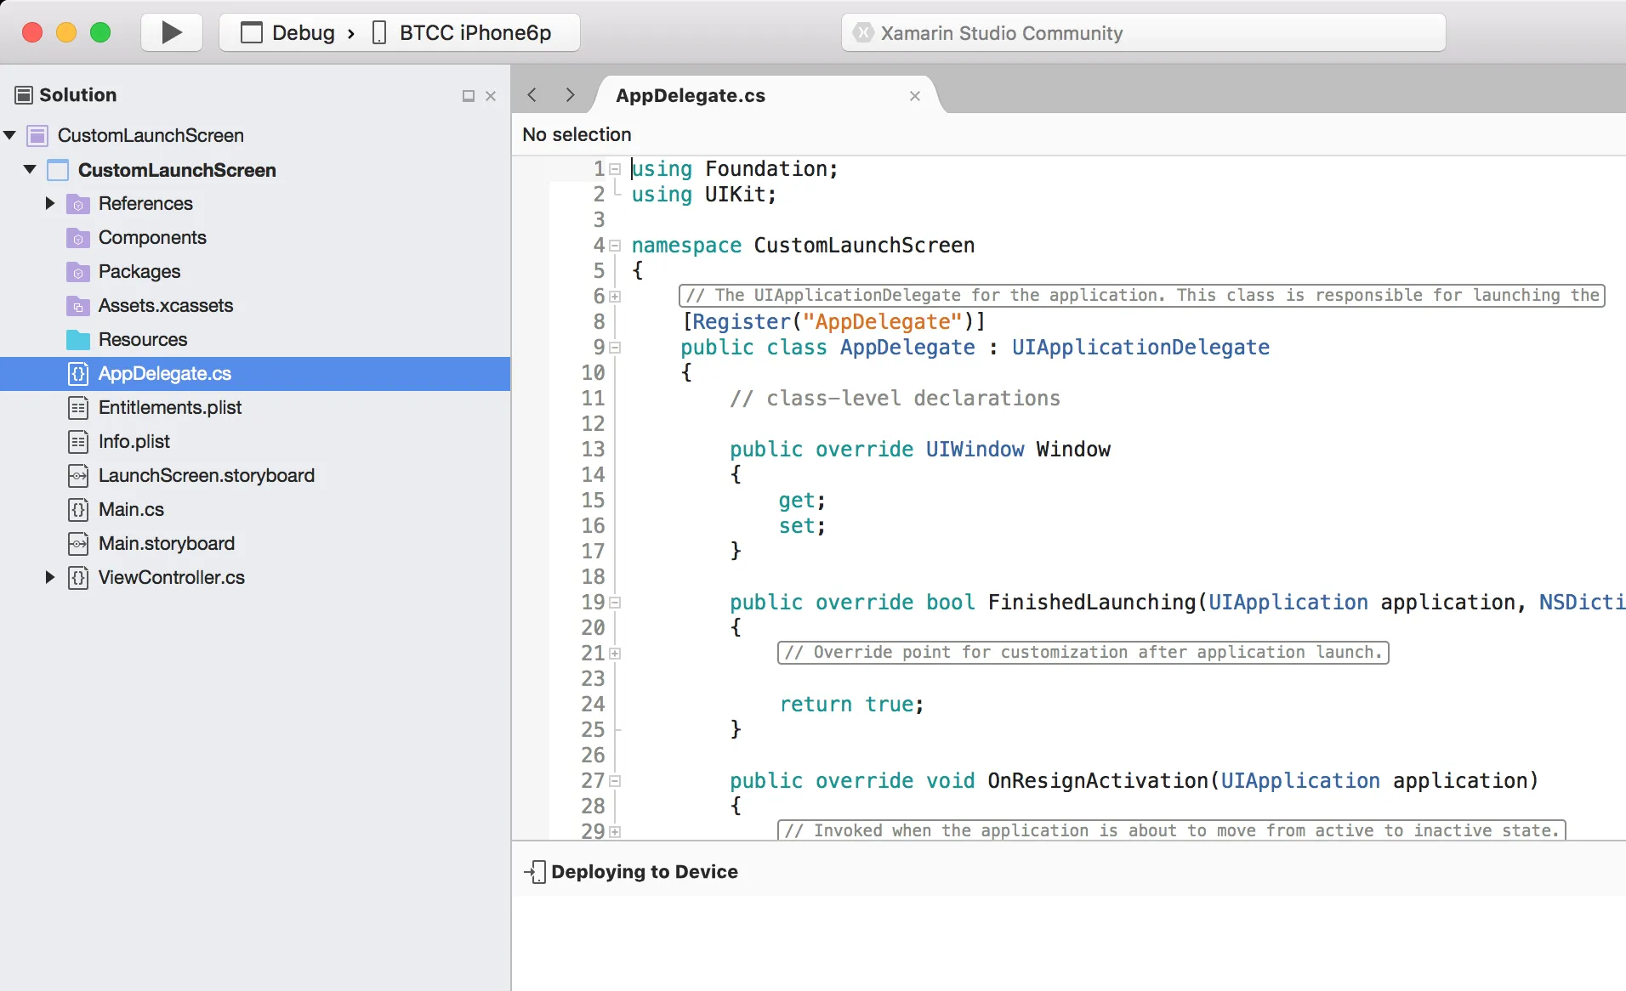Click the solution icon beside top CustomLaunchScreen

click(x=37, y=135)
